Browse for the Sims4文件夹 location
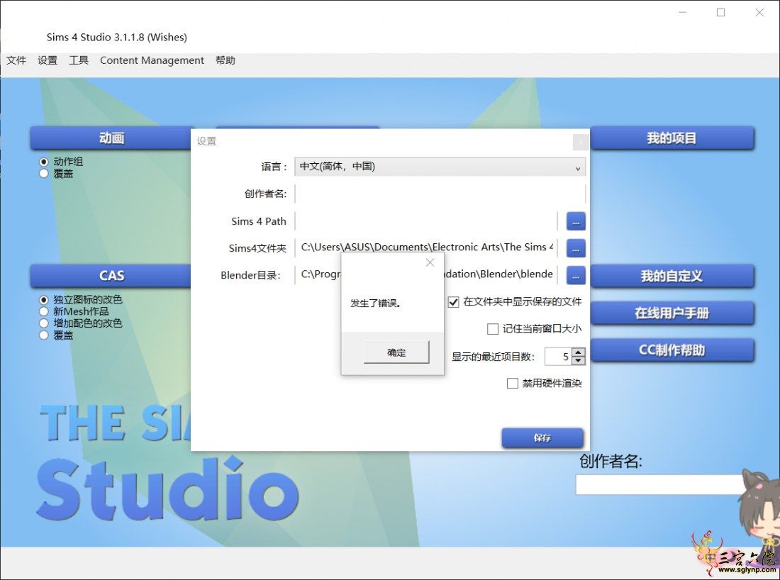The width and height of the screenshot is (780, 580). [x=576, y=248]
